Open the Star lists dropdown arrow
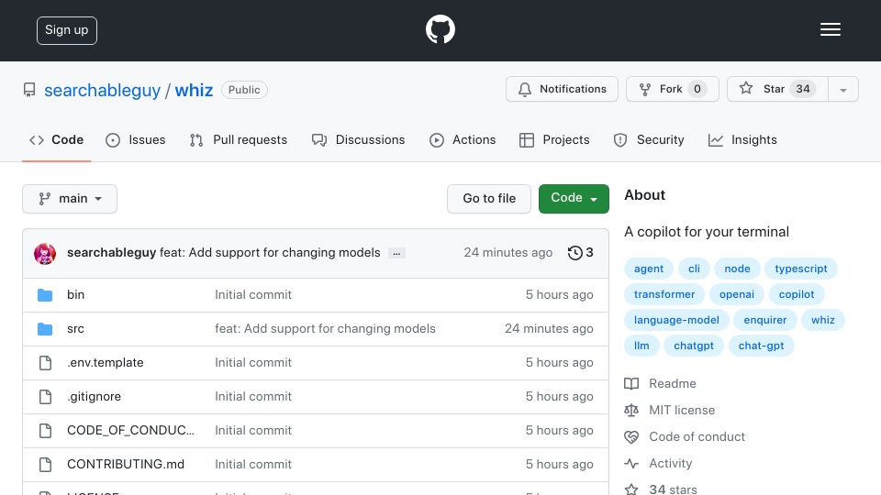This screenshot has height=495, width=881. tap(842, 90)
